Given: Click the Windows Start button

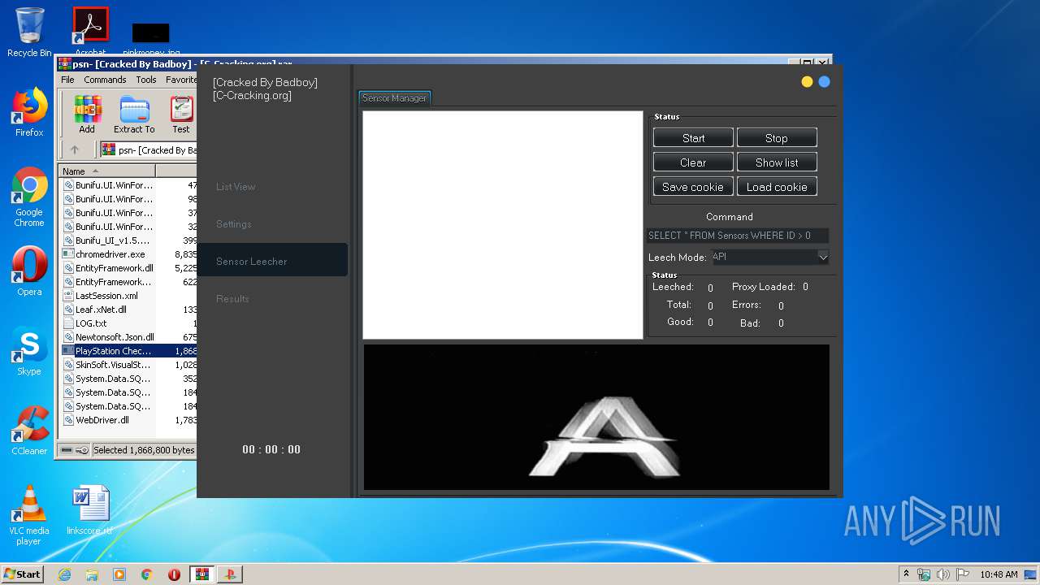Looking at the screenshot, I should pos(22,574).
